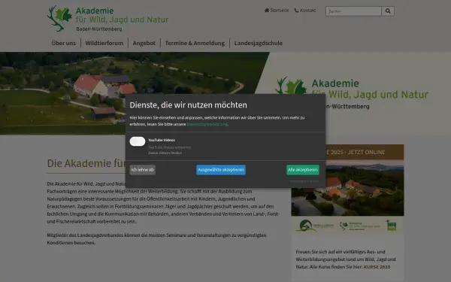Click 'Dienste, die wir nutzen möchten' heading
This screenshot has width=451, height=282.
188,105
